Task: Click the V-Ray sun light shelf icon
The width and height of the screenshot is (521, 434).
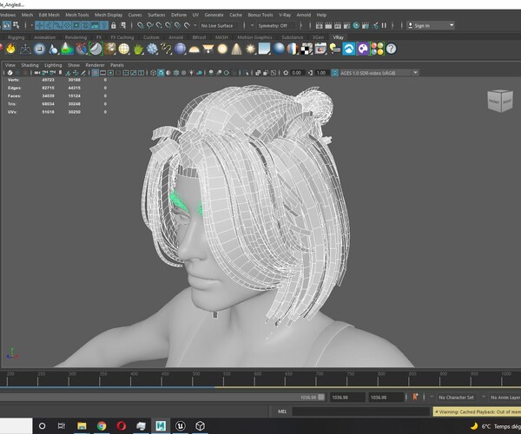Action: tap(250, 49)
